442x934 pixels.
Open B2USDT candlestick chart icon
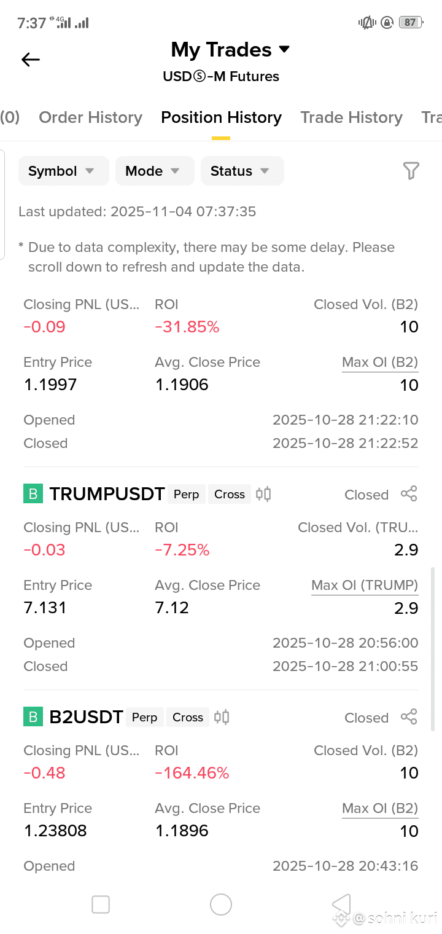click(x=222, y=717)
